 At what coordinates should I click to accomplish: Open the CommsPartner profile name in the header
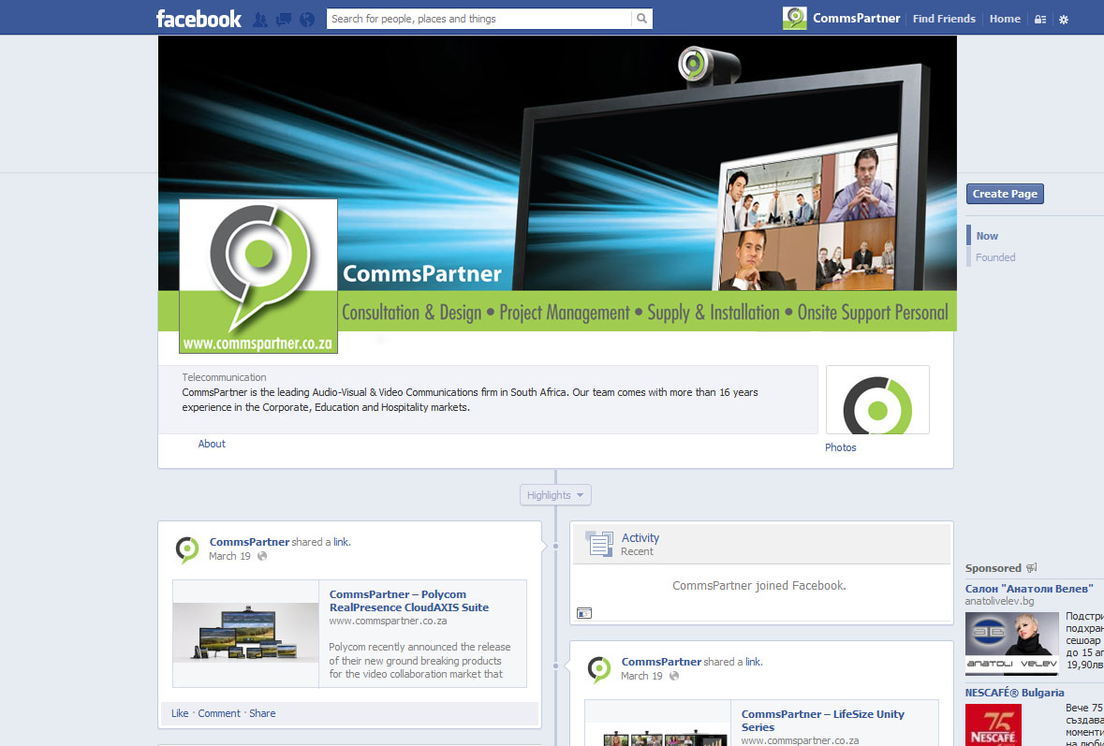point(856,19)
